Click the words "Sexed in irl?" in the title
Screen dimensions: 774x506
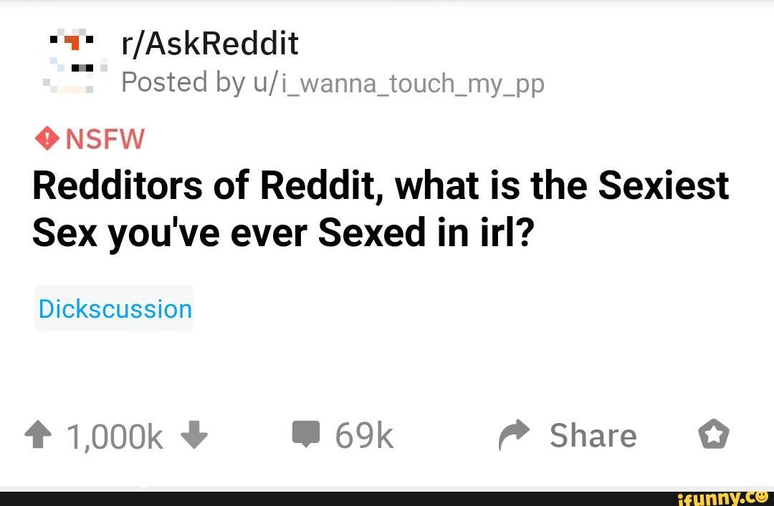coord(424,233)
